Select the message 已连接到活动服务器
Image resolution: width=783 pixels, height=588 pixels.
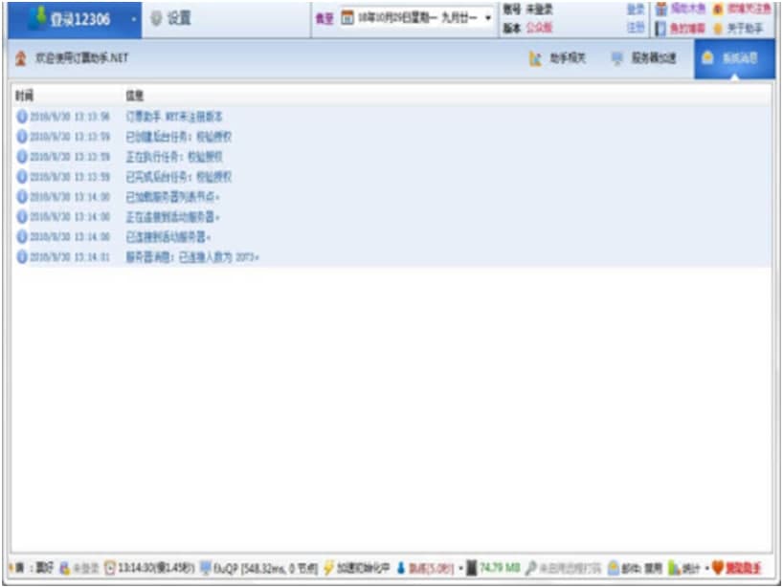coord(168,236)
